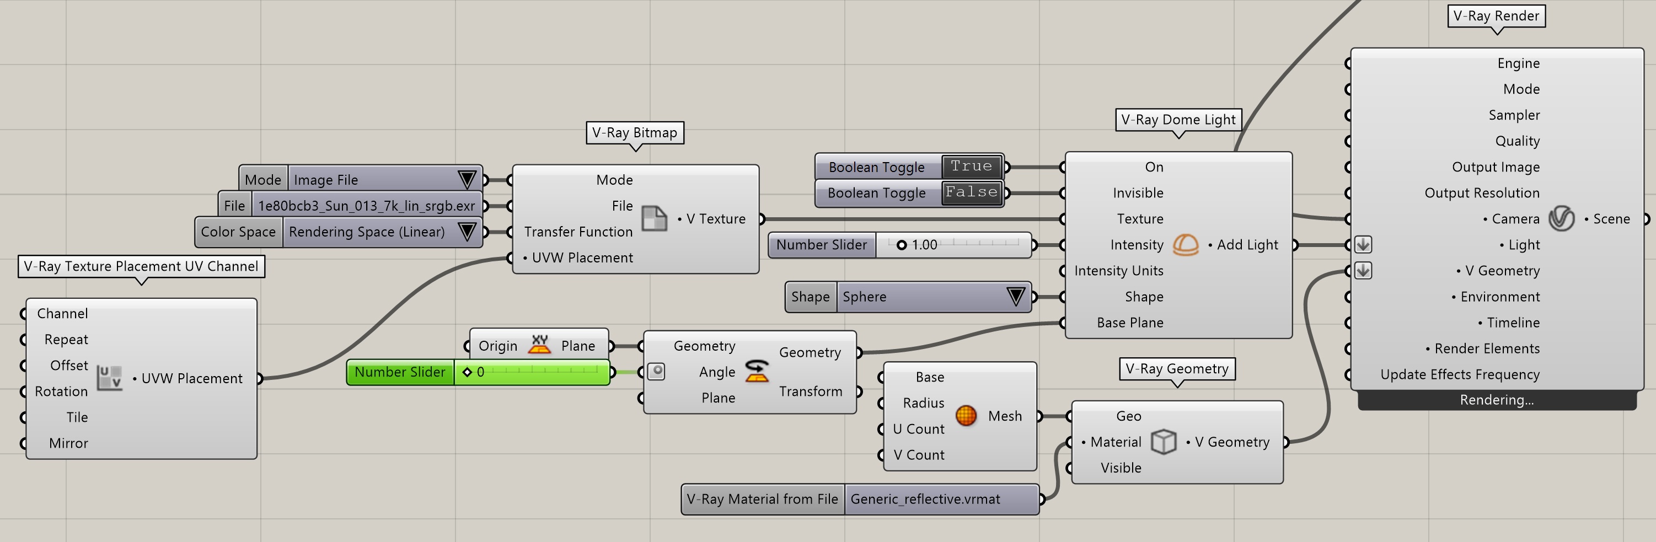
Task: Click the Rendering... button on V-Ray Render
Action: click(x=1497, y=400)
